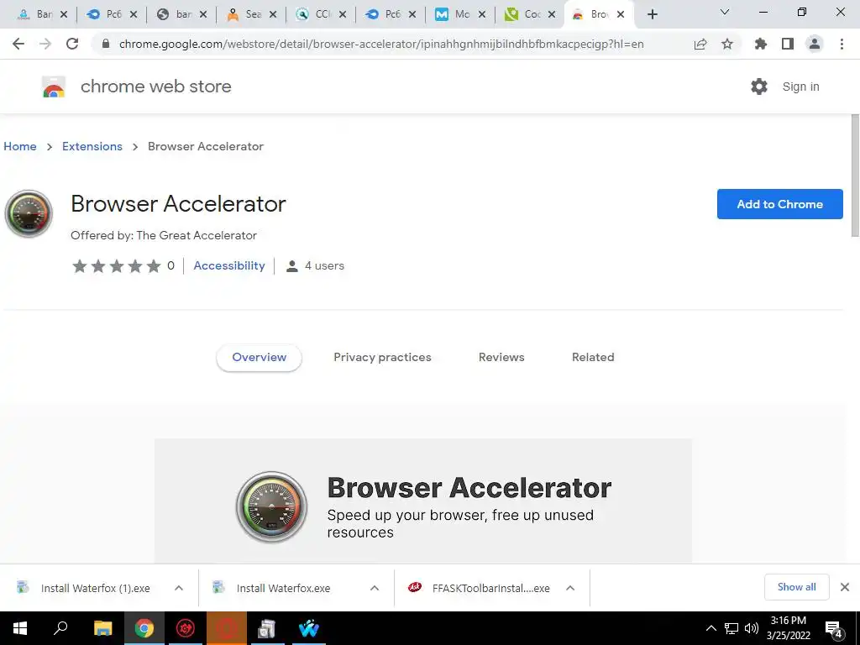Expand options for Install Waterfox.exe download
Viewport: 860px width, 645px height.
[375, 588]
